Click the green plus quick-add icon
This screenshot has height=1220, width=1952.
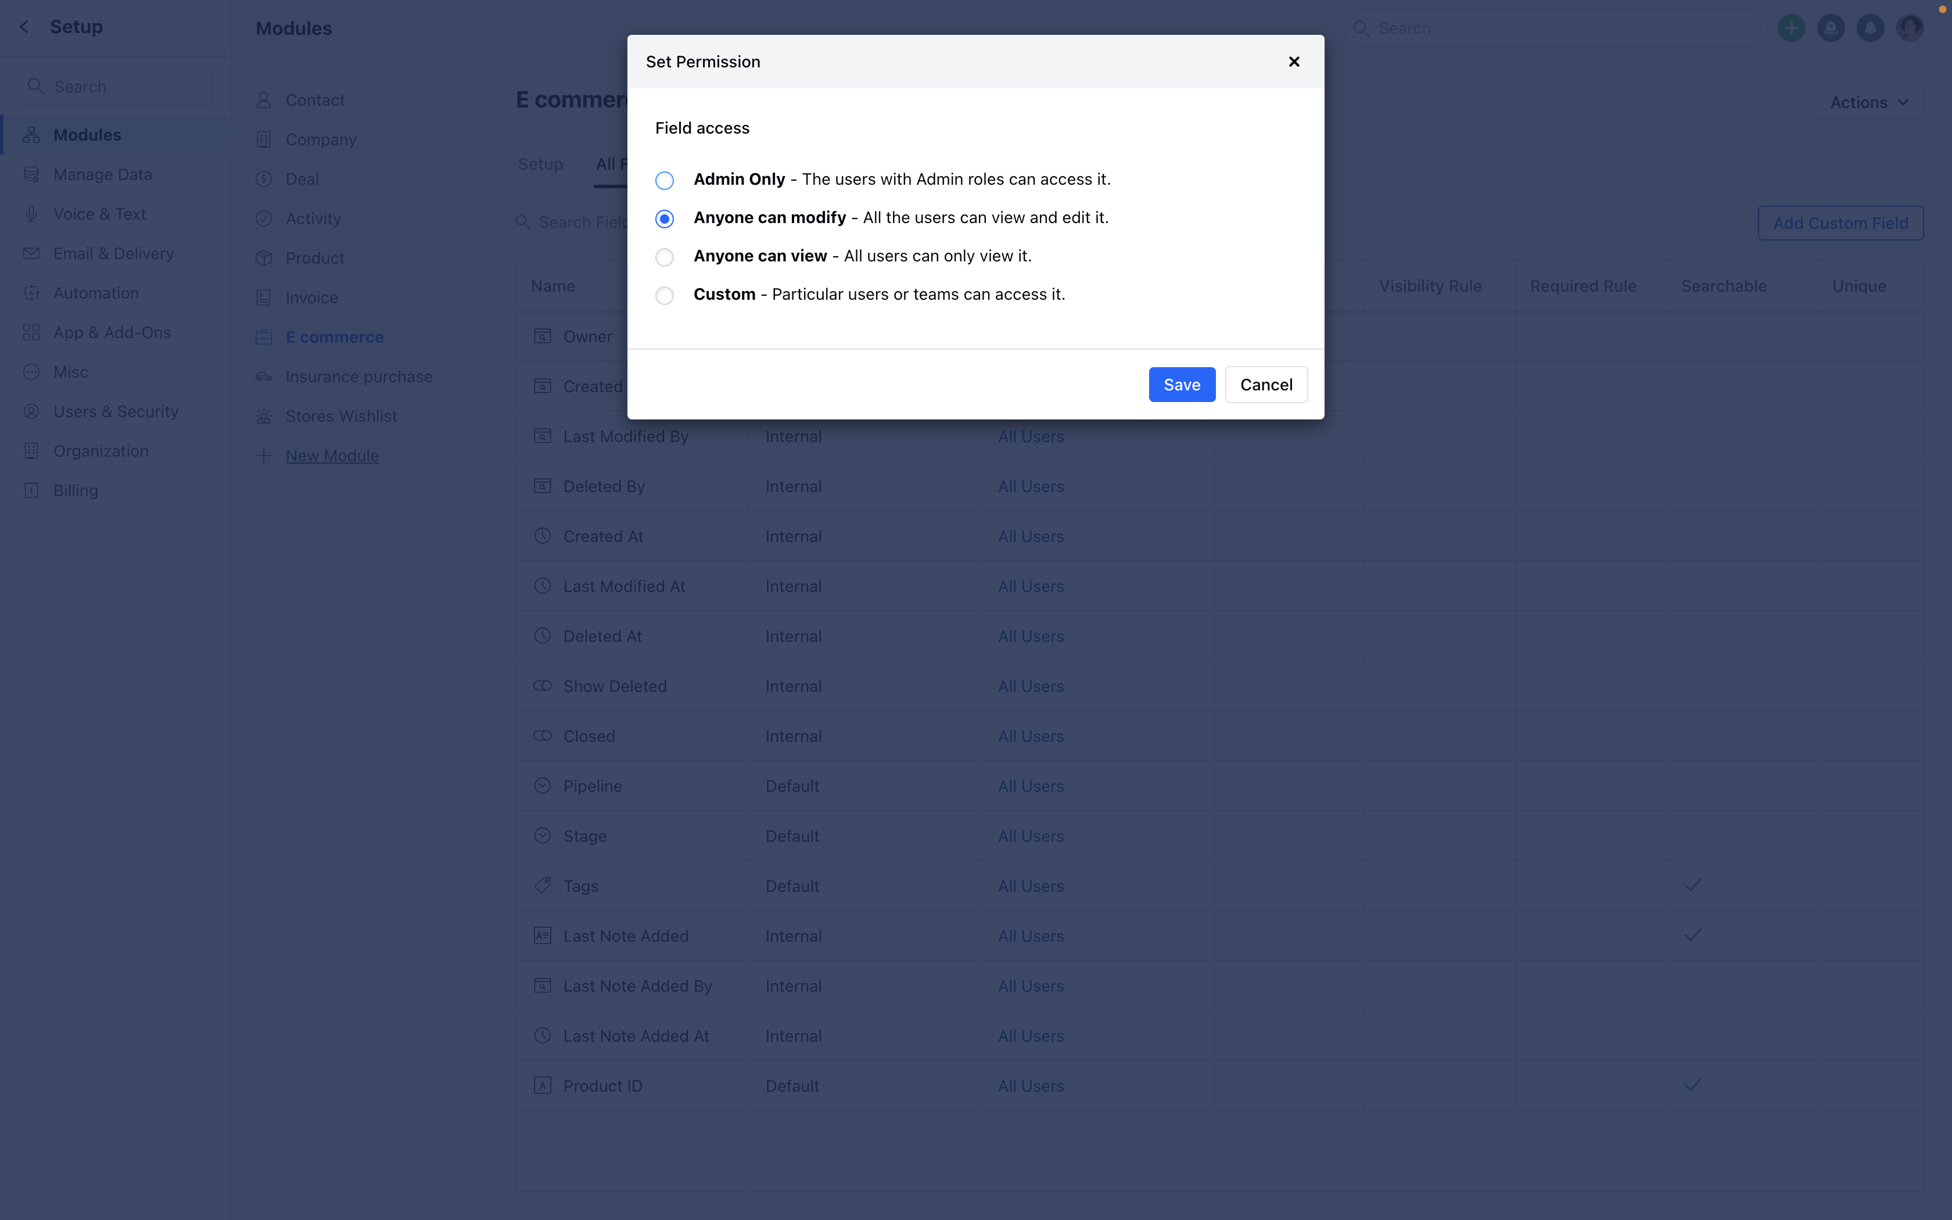tap(1790, 28)
